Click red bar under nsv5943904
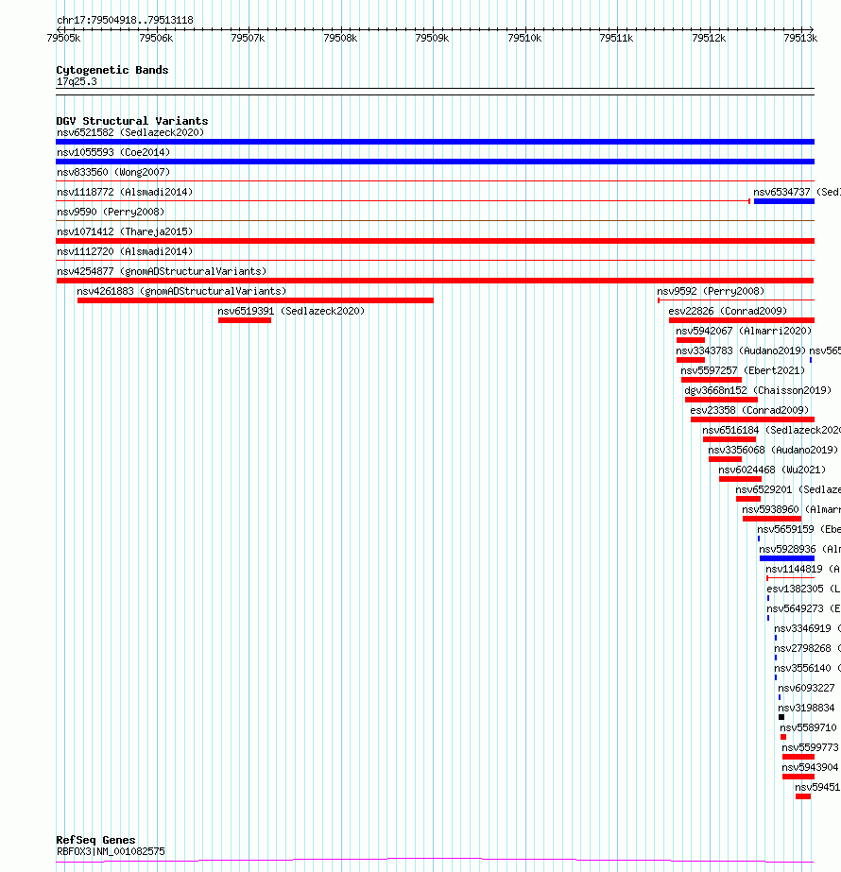841x872 pixels. 798,777
